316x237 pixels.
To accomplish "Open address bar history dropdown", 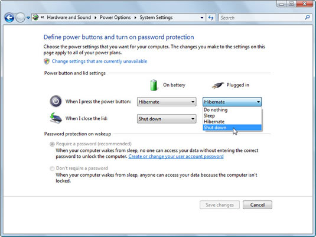I will click(202, 18).
